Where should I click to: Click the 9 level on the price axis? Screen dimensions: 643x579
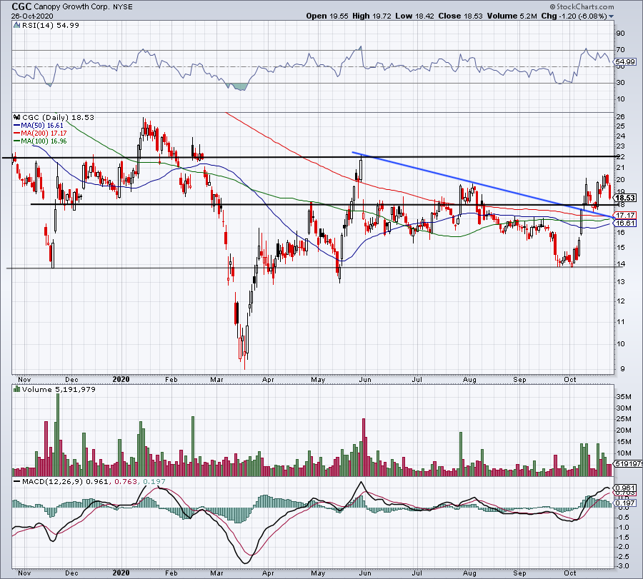pos(622,369)
